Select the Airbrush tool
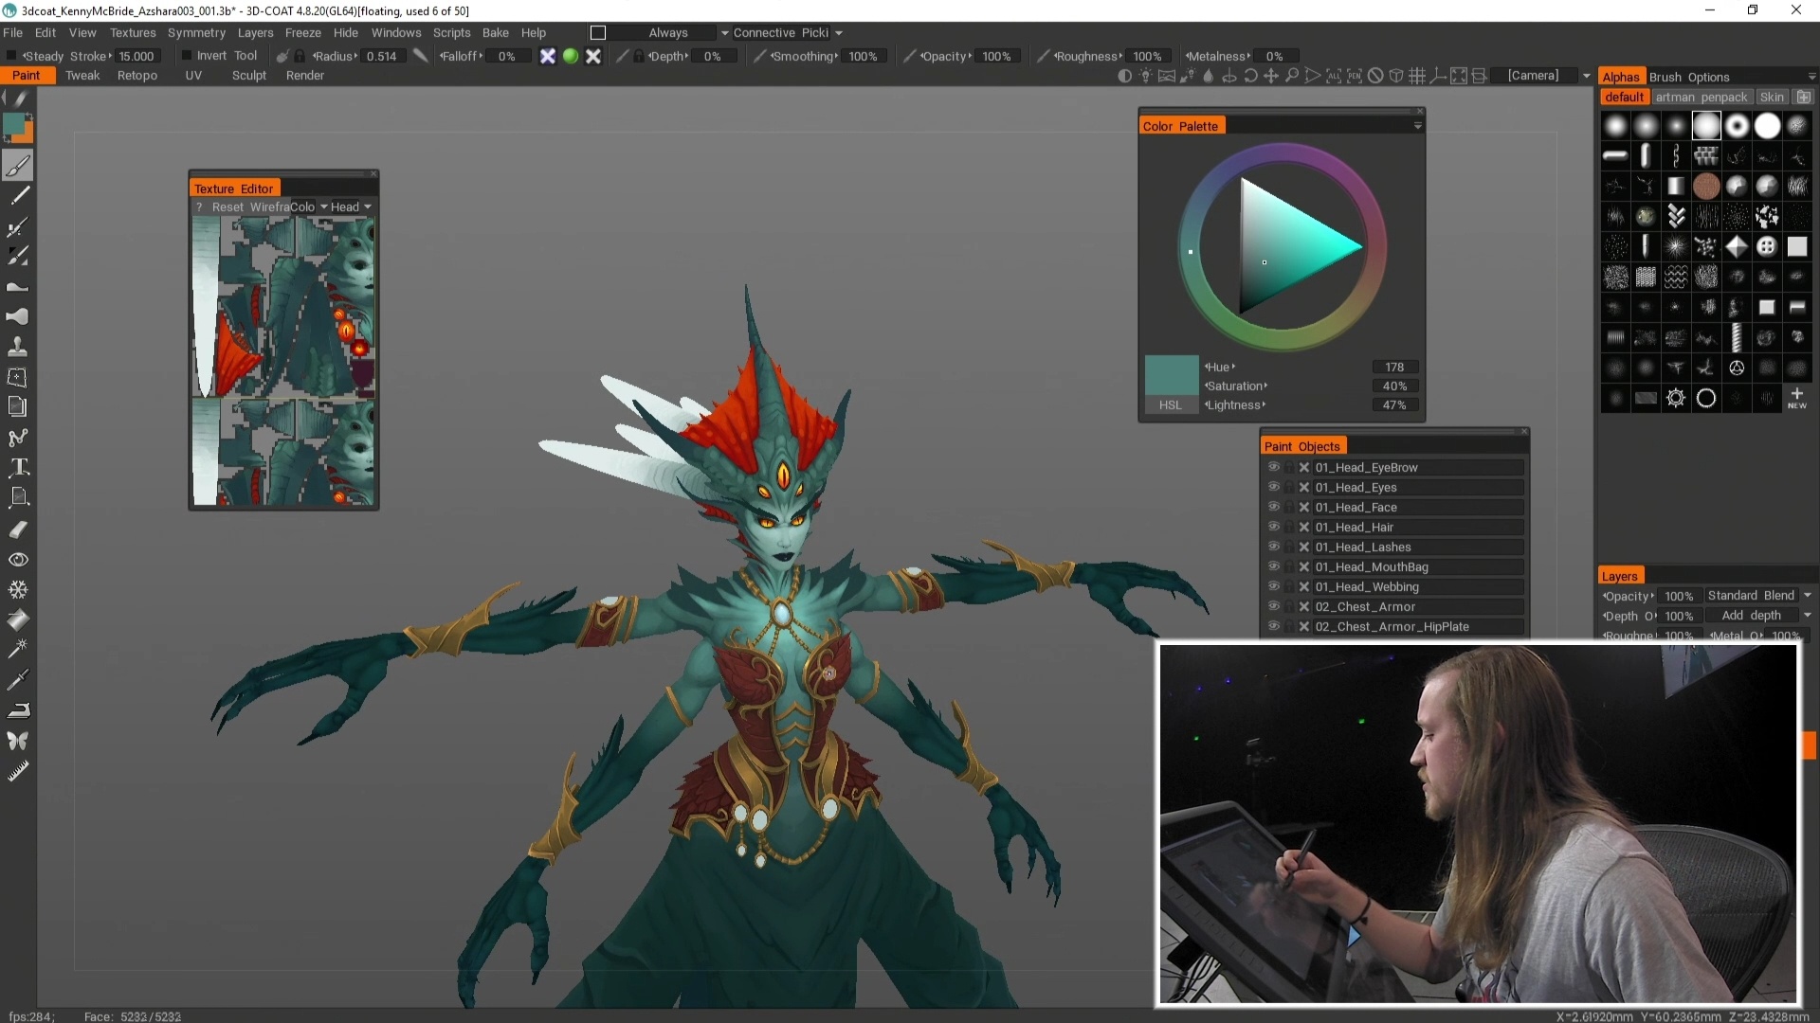The width and height of the screenshot is (1820, 1023). click(x=18, y=226)
